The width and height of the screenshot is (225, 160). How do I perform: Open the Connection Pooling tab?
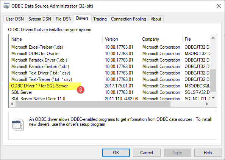pyautogui.click(x=128, y=19)
